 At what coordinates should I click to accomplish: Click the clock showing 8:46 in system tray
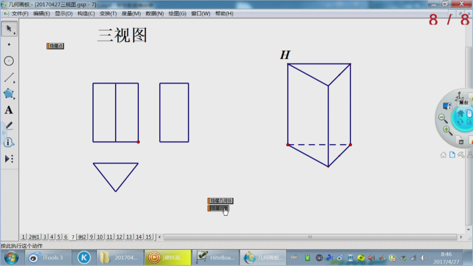(x=446, y=254)
